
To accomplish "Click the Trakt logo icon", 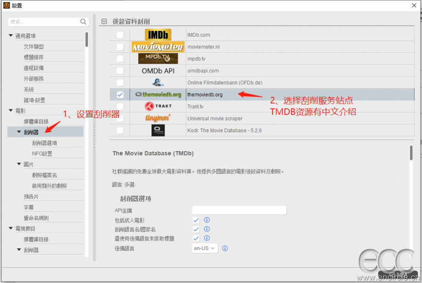I will tap(157, 106).
